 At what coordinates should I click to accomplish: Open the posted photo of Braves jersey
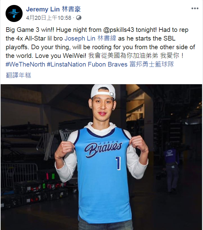coord(101,157)
